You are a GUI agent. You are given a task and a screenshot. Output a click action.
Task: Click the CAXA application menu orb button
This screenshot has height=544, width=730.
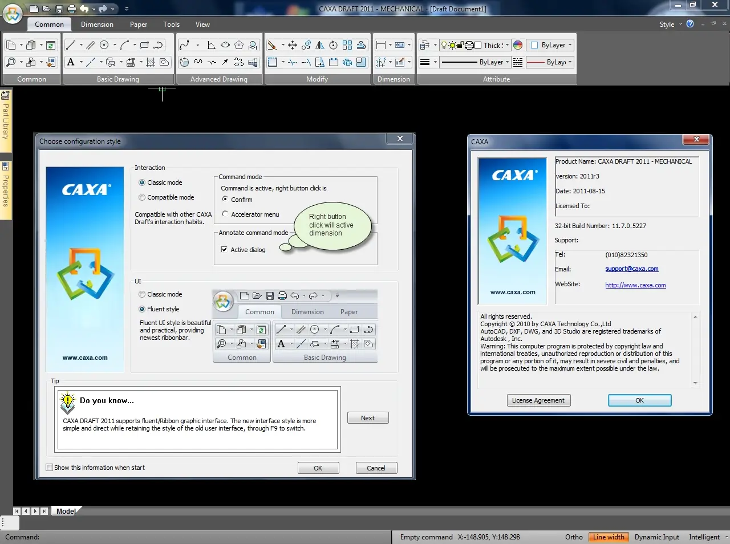click(x=13, y=13)
